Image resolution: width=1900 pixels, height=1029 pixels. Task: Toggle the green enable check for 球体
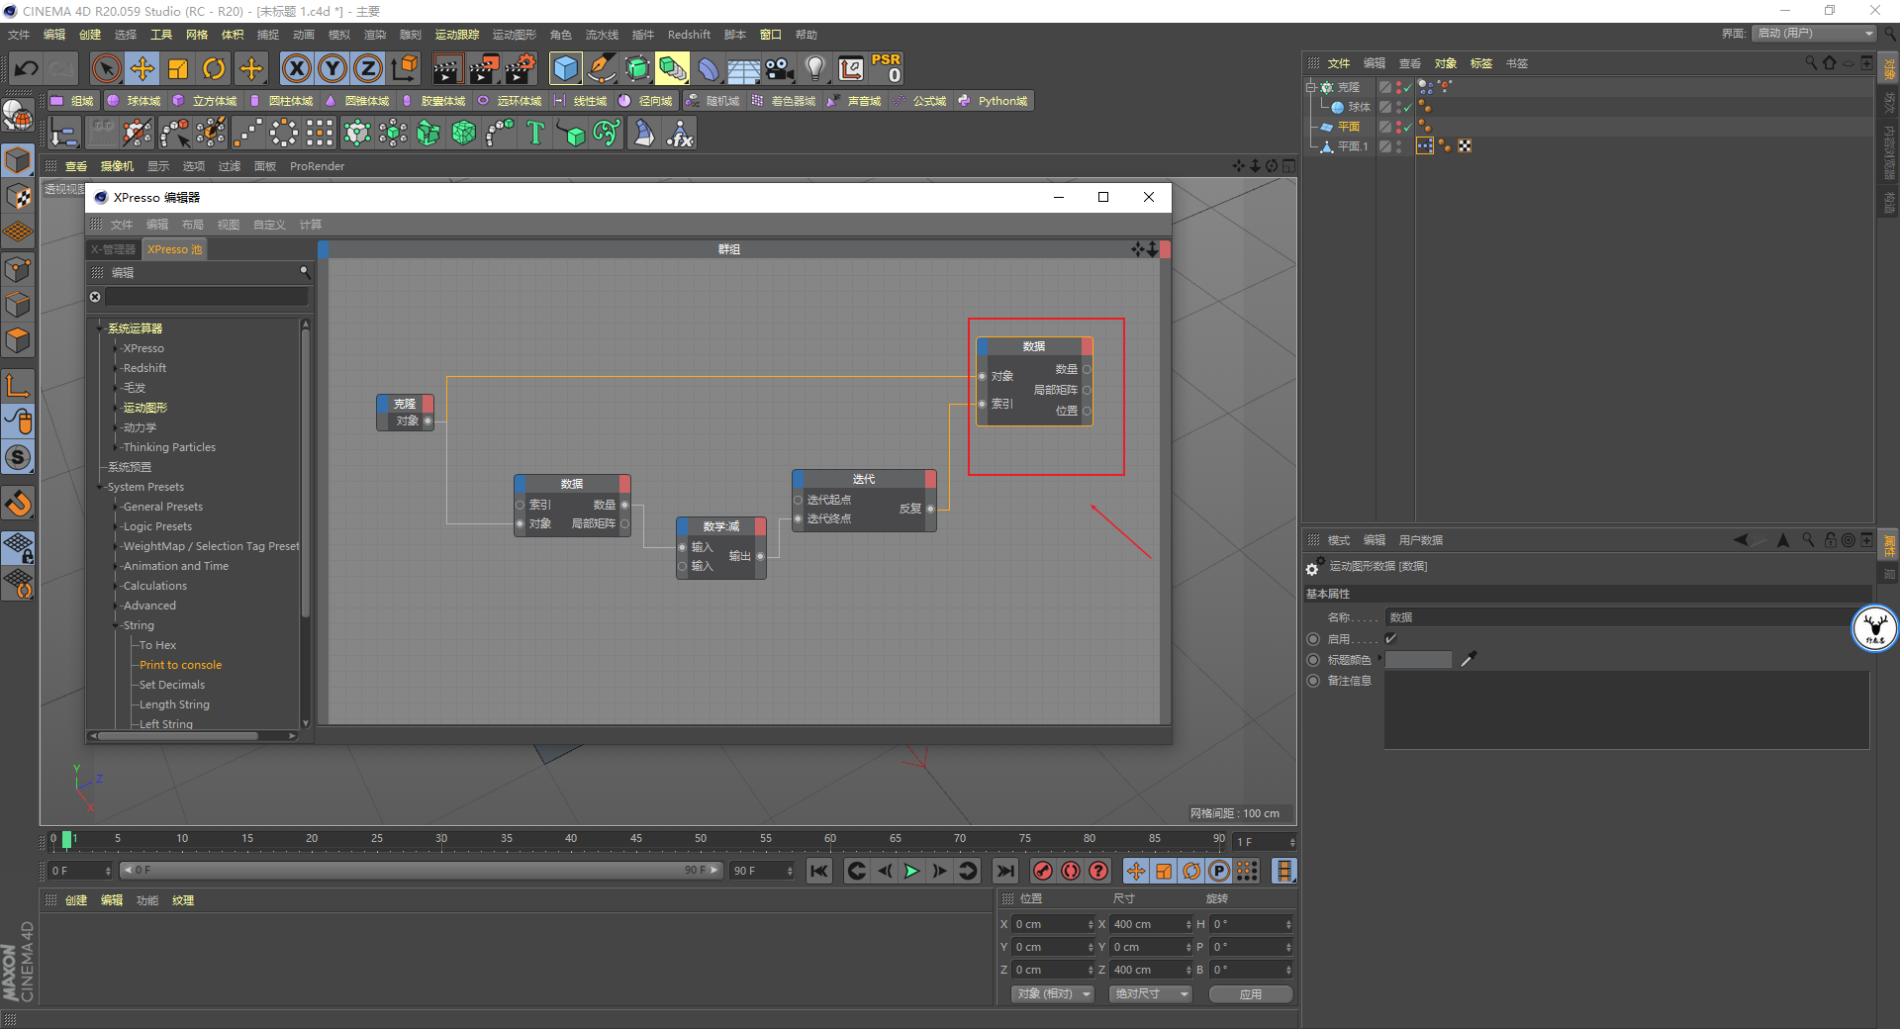[x=1407, y=107]
